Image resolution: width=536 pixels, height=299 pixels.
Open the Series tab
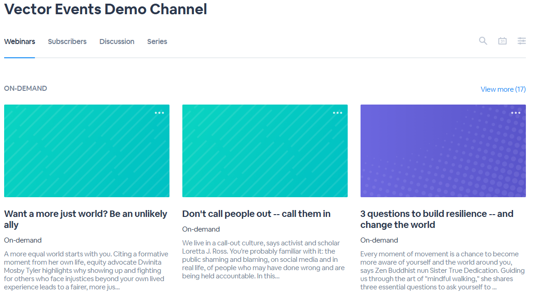tap(157, 42)
